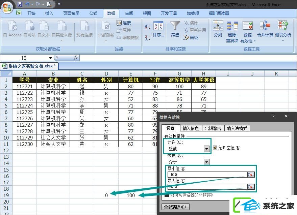
Task: Split text to columns (分列)
Action: click(218, 29)
